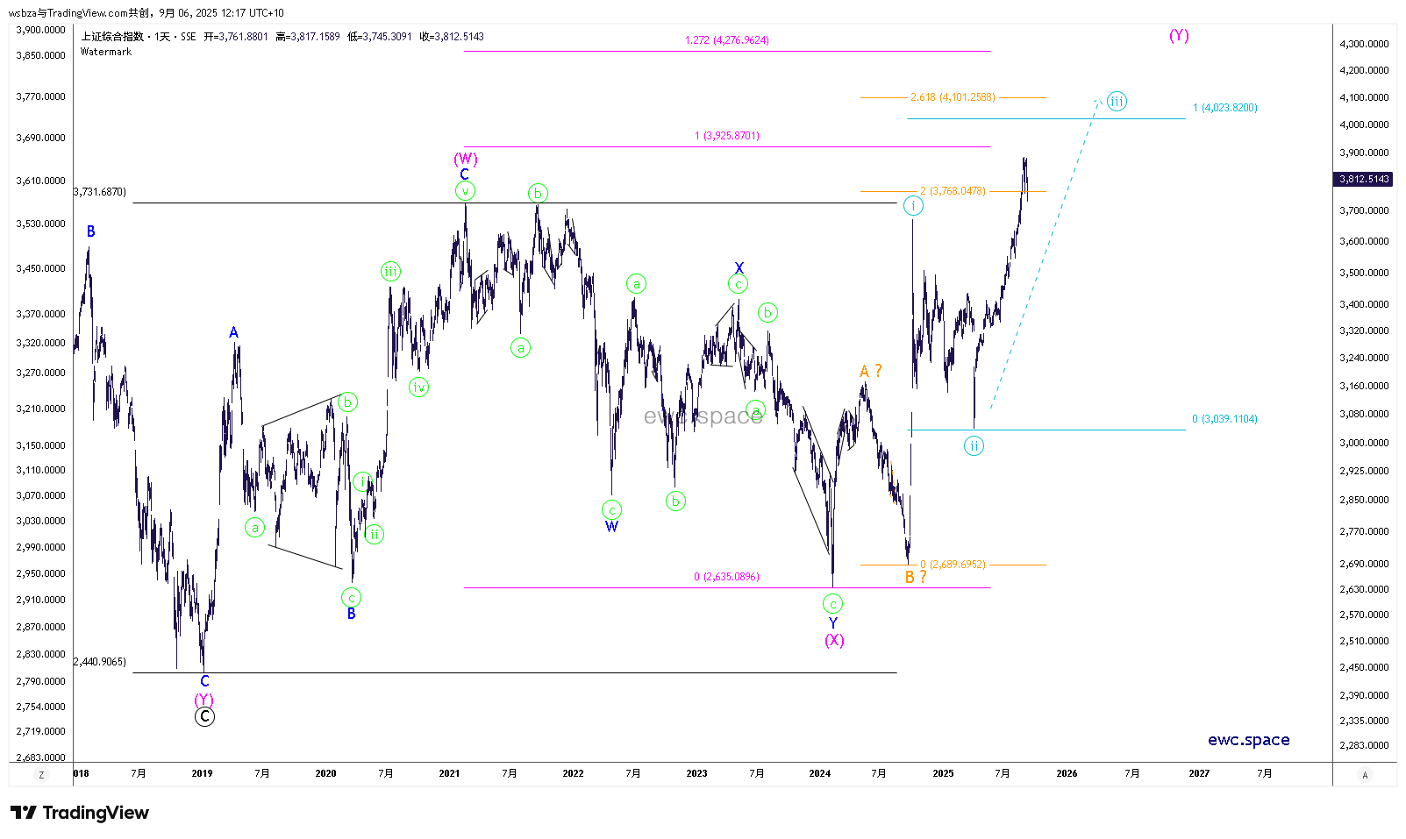Screen dimensions: 1406x839
Task: Click the Z timezone button at bottom-left
Action: point(41,775)
